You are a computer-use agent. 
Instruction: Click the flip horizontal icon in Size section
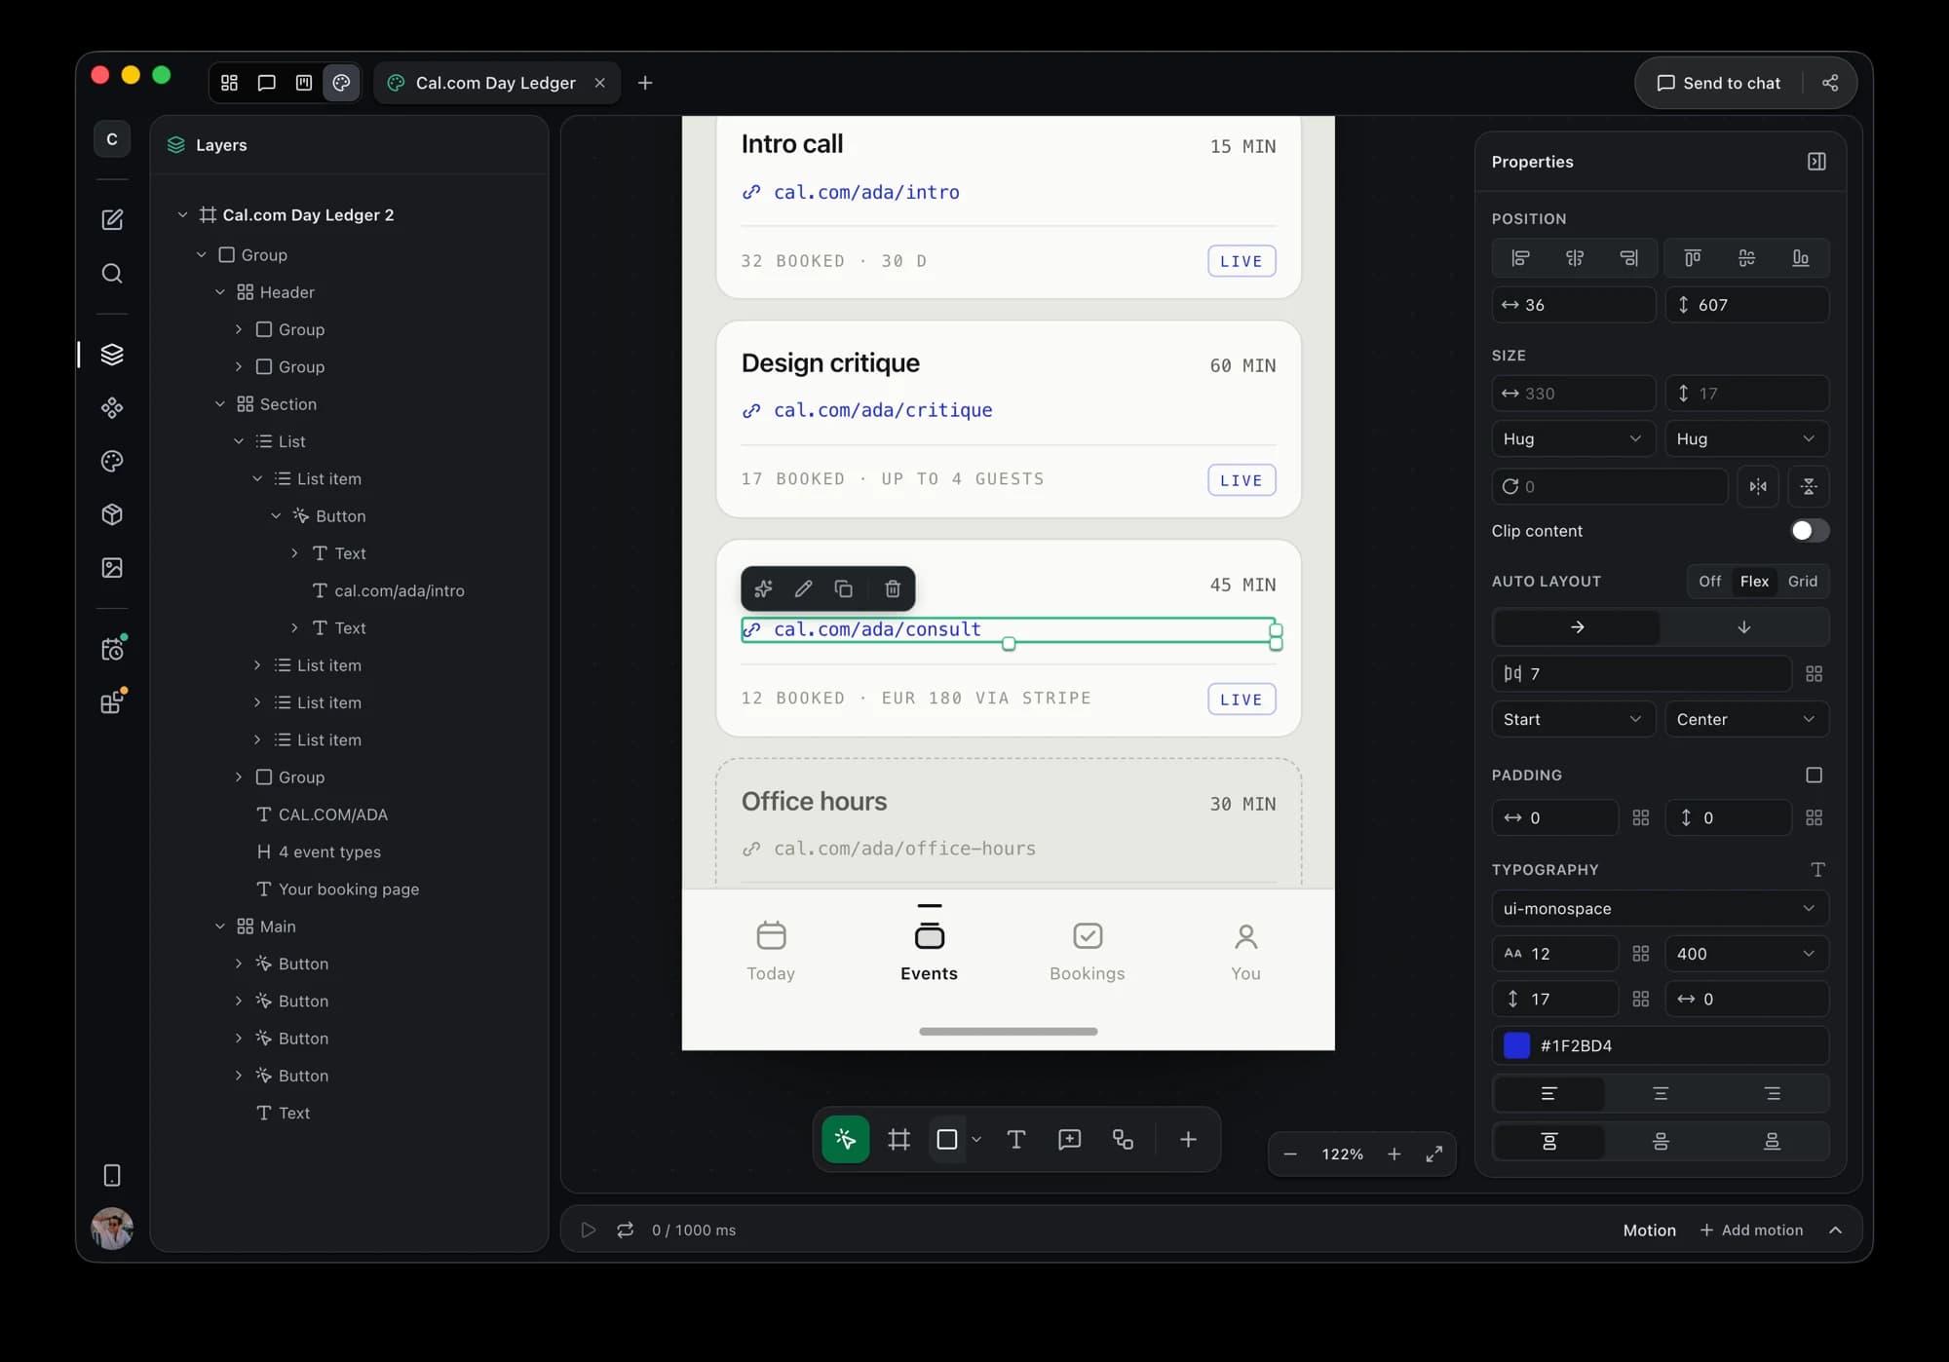tap(1758, 486)
